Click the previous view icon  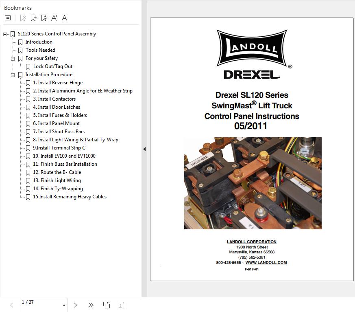click(x=107, y=305)
